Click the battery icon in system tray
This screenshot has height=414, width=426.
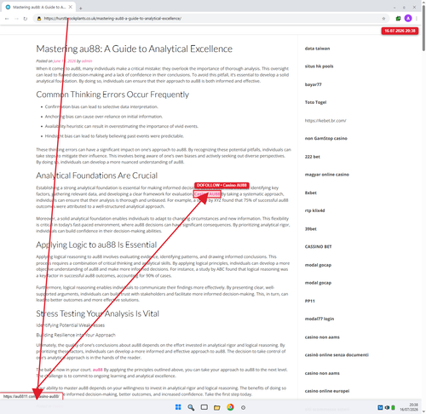tap(393, 407)
